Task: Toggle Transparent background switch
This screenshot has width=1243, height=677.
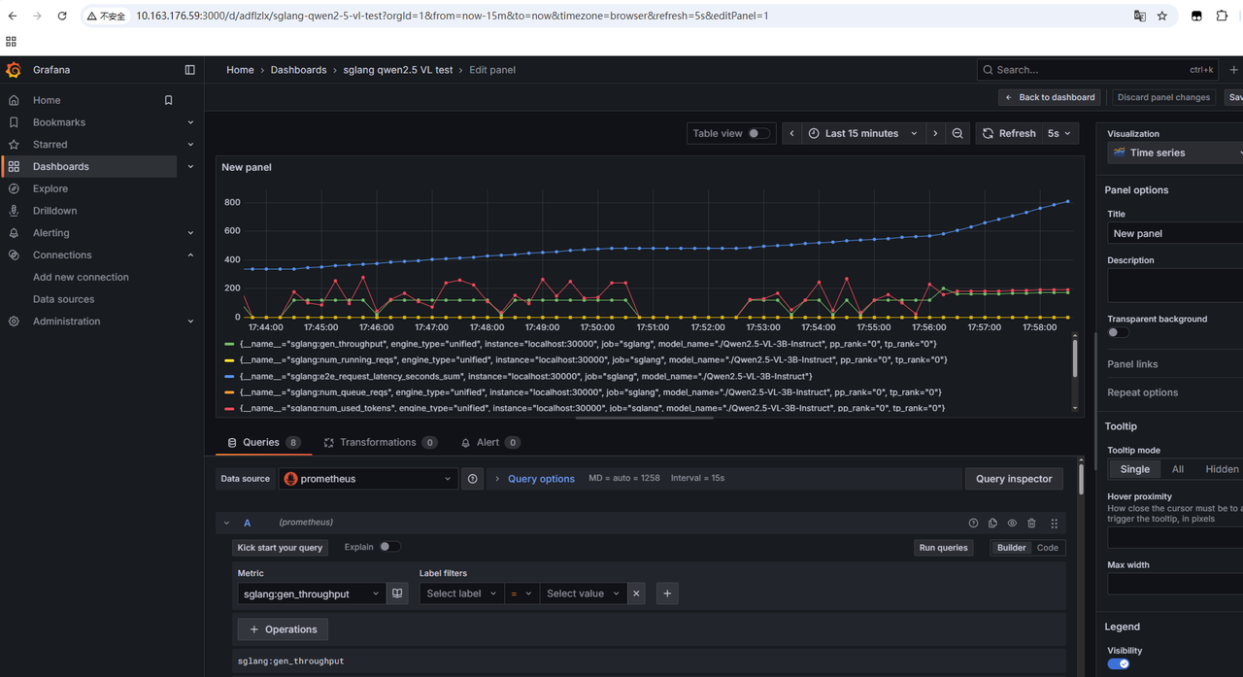Action: click(1119, 332)
